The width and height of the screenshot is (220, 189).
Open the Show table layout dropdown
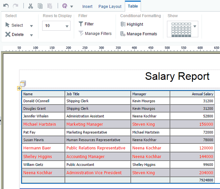pos(195,26)
